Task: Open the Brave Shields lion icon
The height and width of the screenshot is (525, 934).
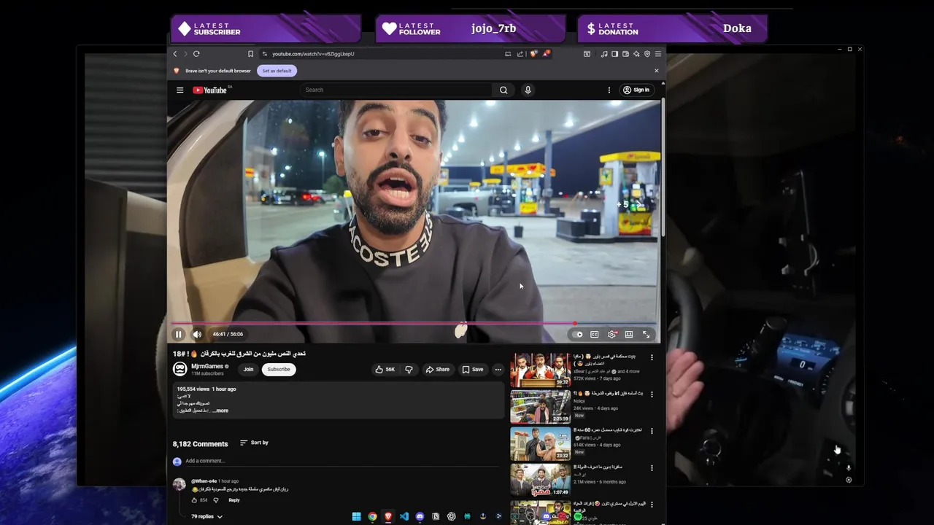Action: point(533,54)
